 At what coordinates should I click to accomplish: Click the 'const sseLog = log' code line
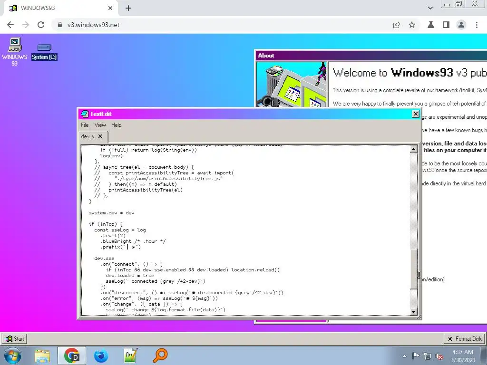(120, 230)
